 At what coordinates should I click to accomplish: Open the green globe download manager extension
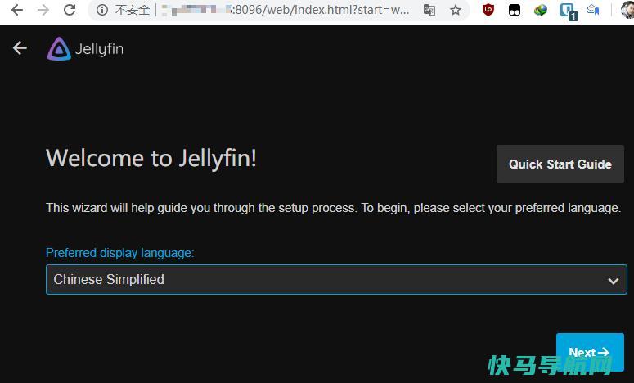coord(540,10)
